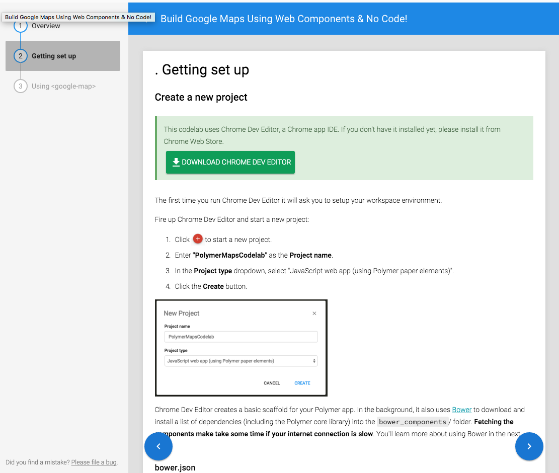Click the bower_components code text
The image size is (559, 473).
coord(413,422)
